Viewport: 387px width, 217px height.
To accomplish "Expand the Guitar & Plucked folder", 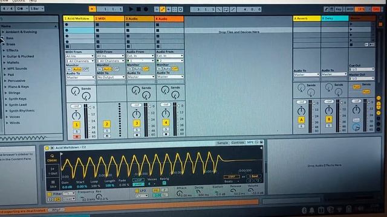I will click(4, 56).
